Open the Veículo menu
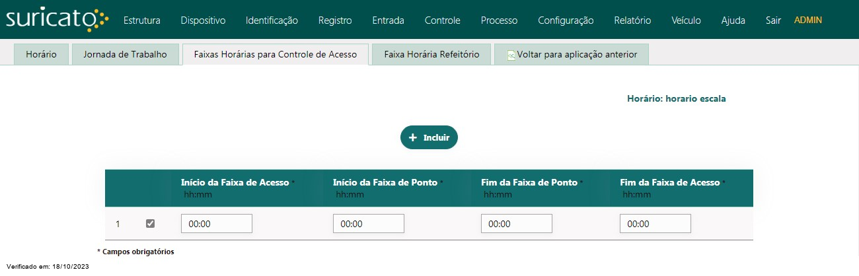Image resolution: width=859 pixels, height=276 pixels. click(x=686, y=20)
